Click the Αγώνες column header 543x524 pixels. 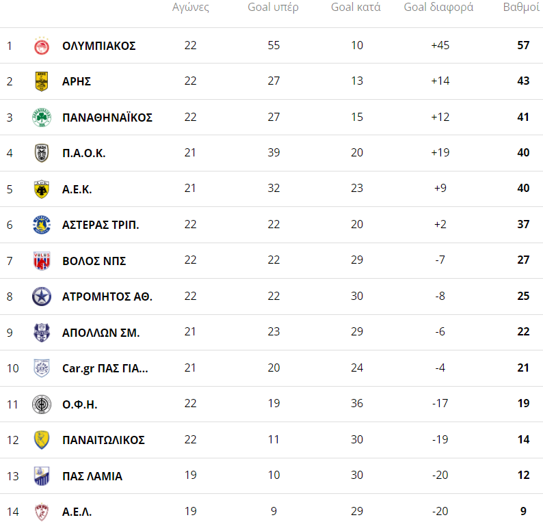click(x=190, y=8)
